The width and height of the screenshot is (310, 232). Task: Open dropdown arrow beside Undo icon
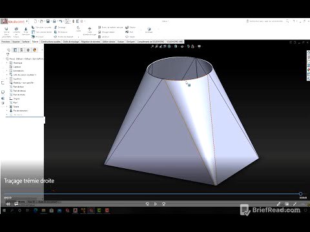tap(63, 21)
